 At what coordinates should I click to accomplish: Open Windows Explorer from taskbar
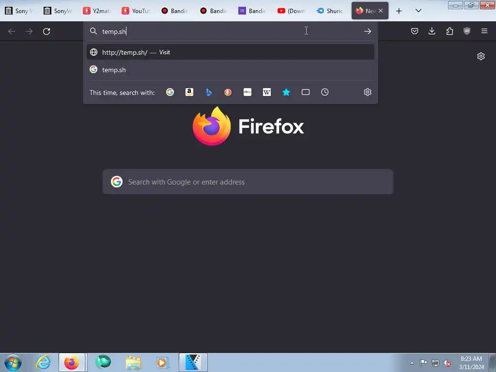pos(133,362)
